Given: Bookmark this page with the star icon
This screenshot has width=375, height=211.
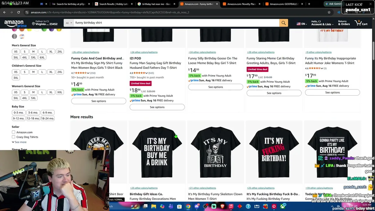Looking at the screenshot, I should point(329,12).
